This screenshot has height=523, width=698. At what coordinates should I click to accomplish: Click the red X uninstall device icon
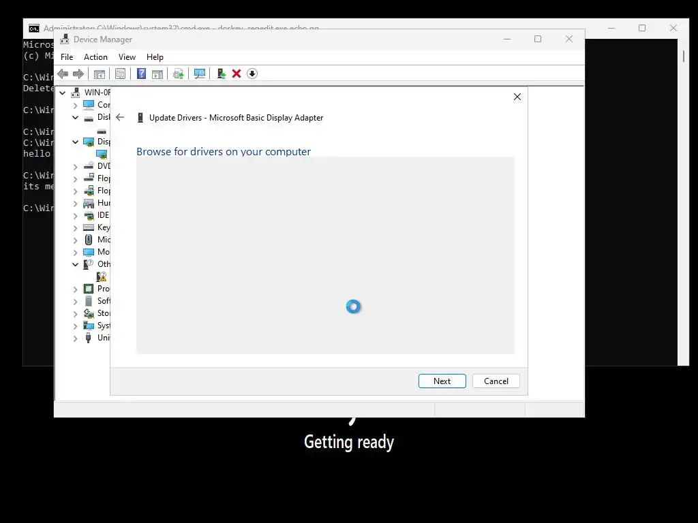point(237,74)
